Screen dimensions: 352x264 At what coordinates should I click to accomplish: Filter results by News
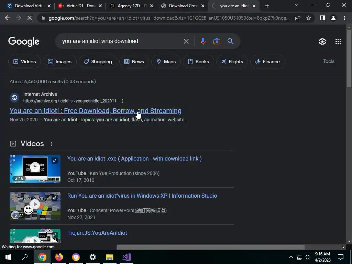tap(134, 62)
